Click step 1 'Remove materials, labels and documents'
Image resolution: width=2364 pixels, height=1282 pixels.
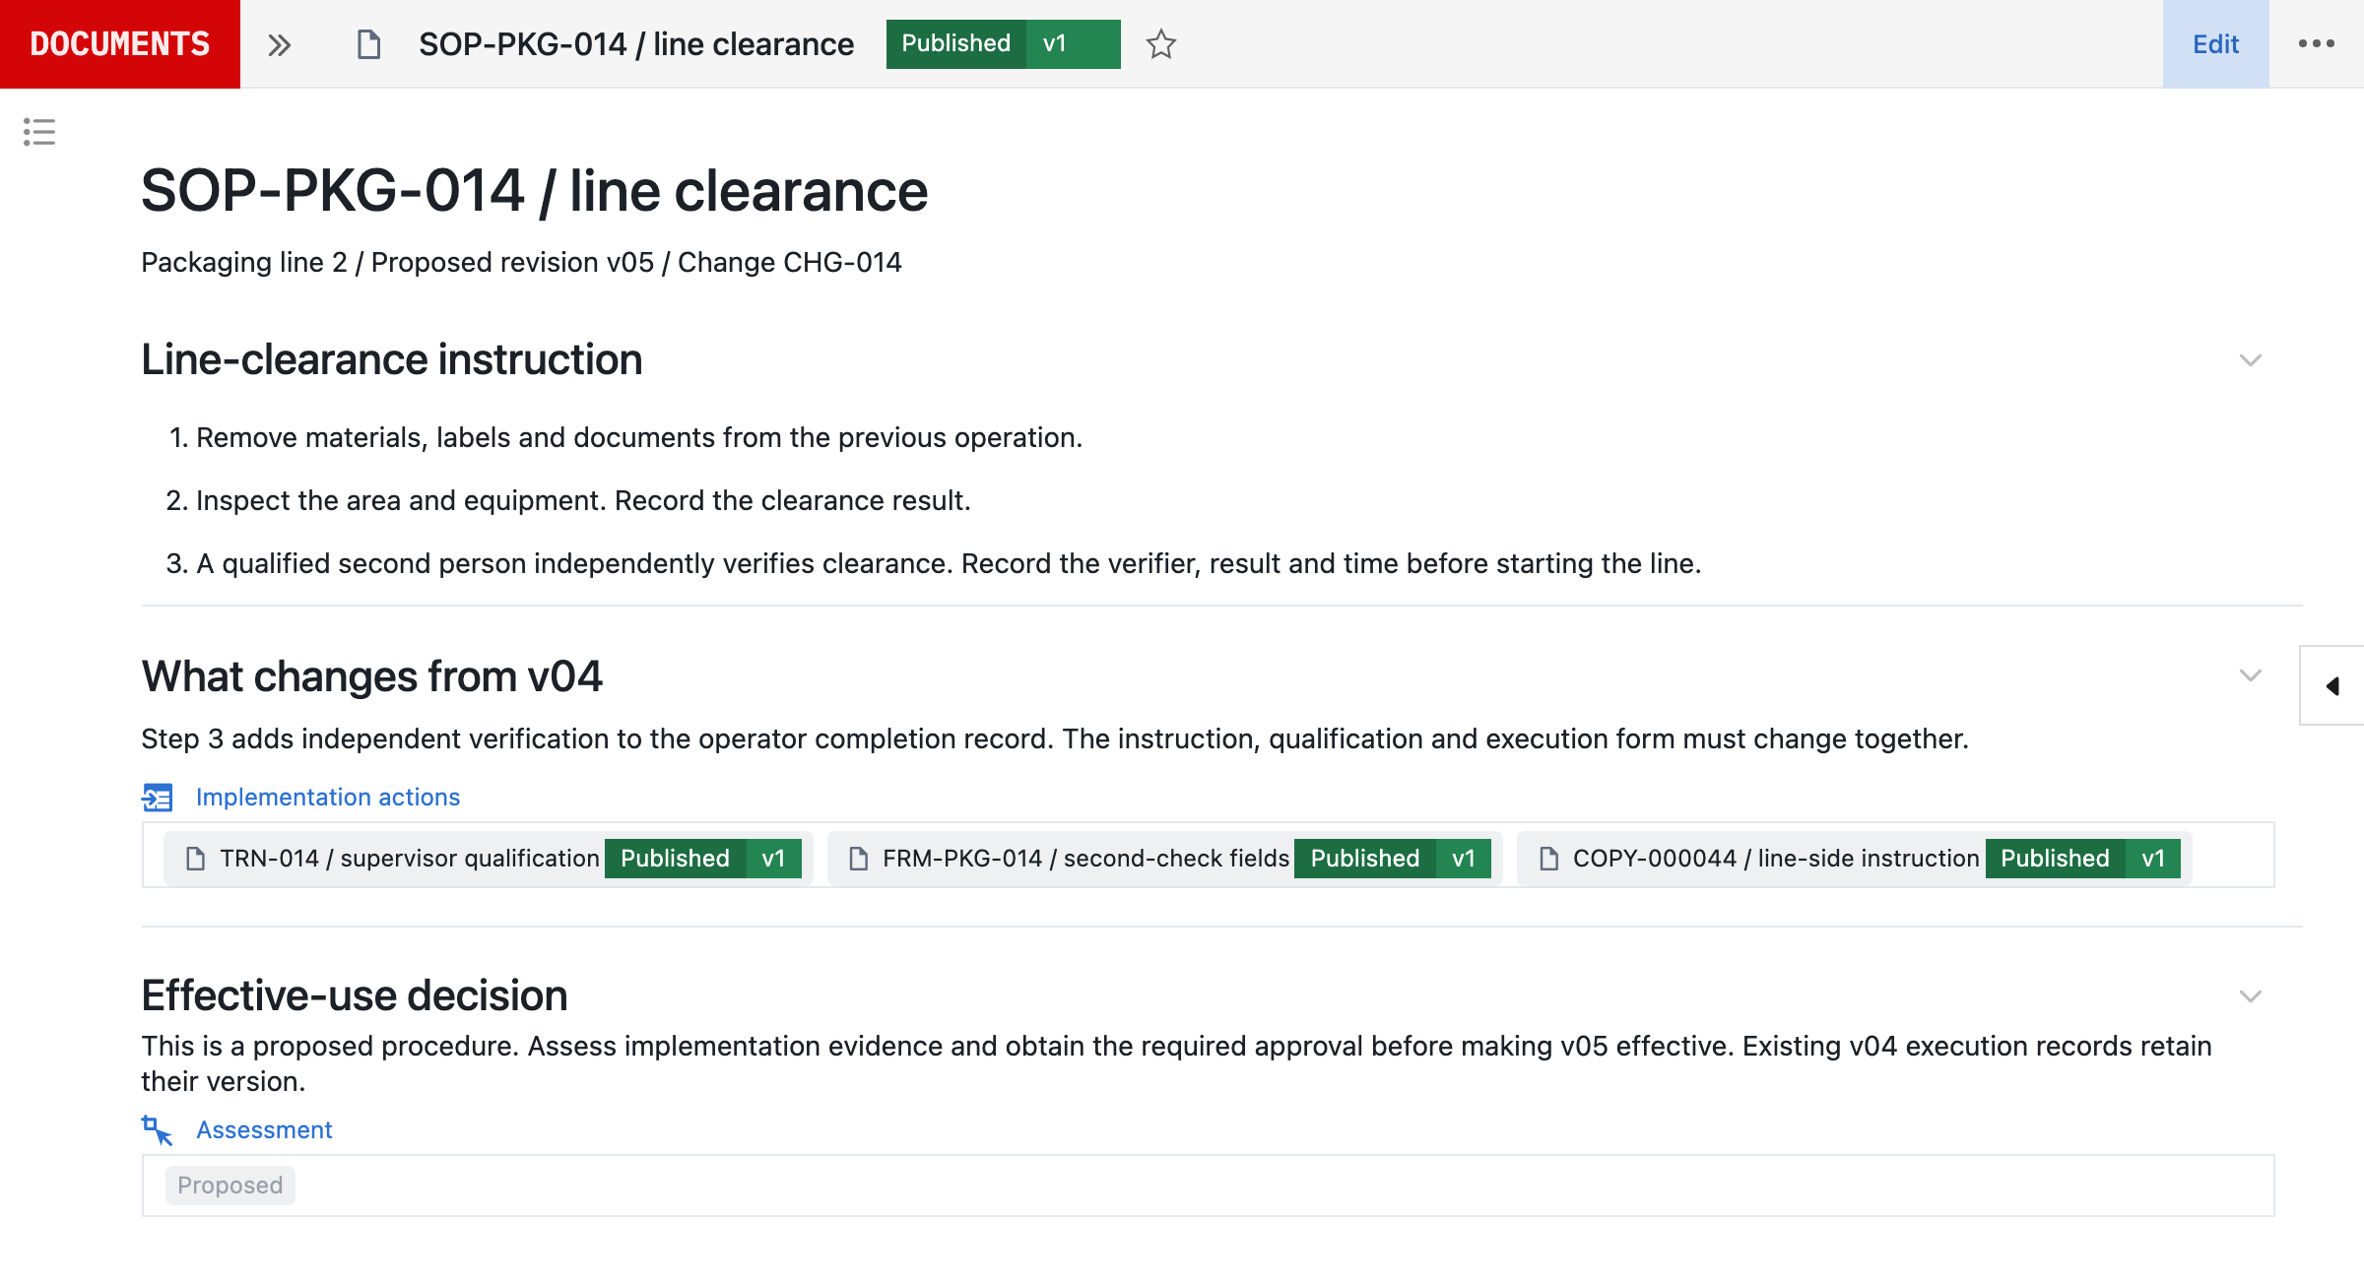click(639, 437)
